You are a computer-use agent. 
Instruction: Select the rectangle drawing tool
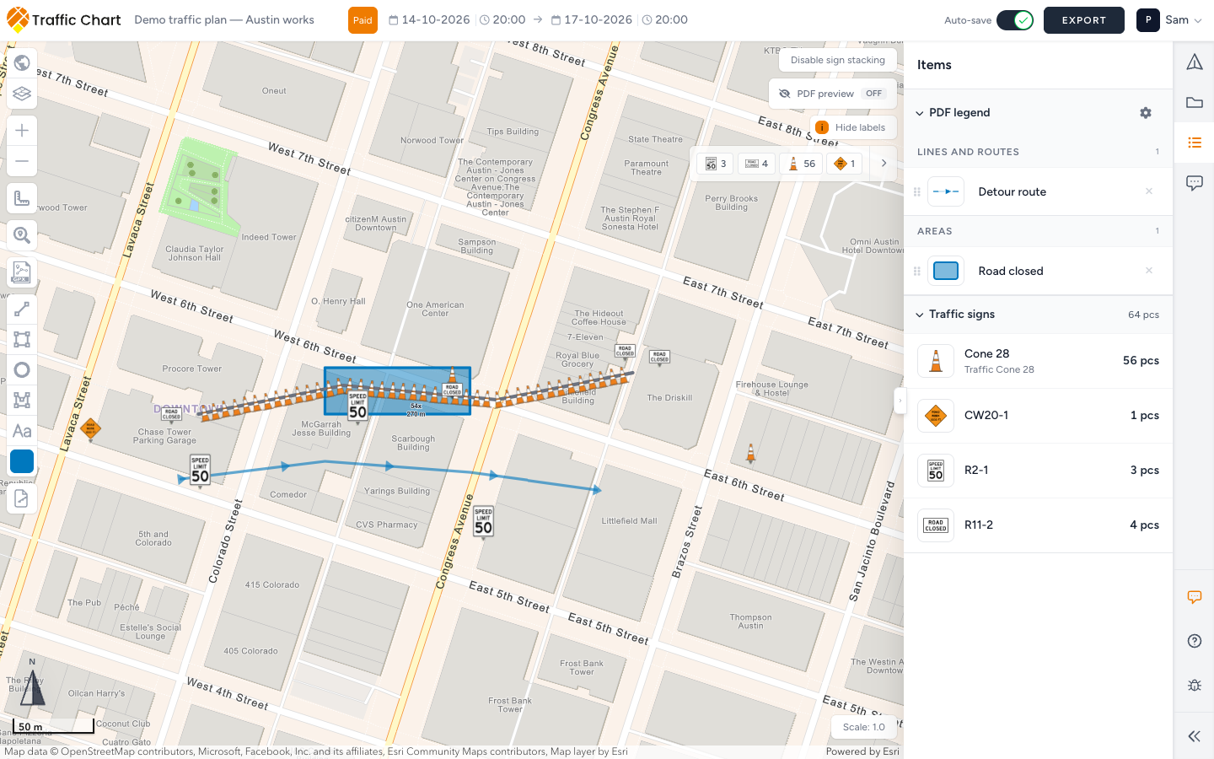coord(22,340)
